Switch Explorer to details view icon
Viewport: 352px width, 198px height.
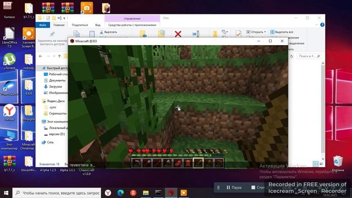click(315, 164)
